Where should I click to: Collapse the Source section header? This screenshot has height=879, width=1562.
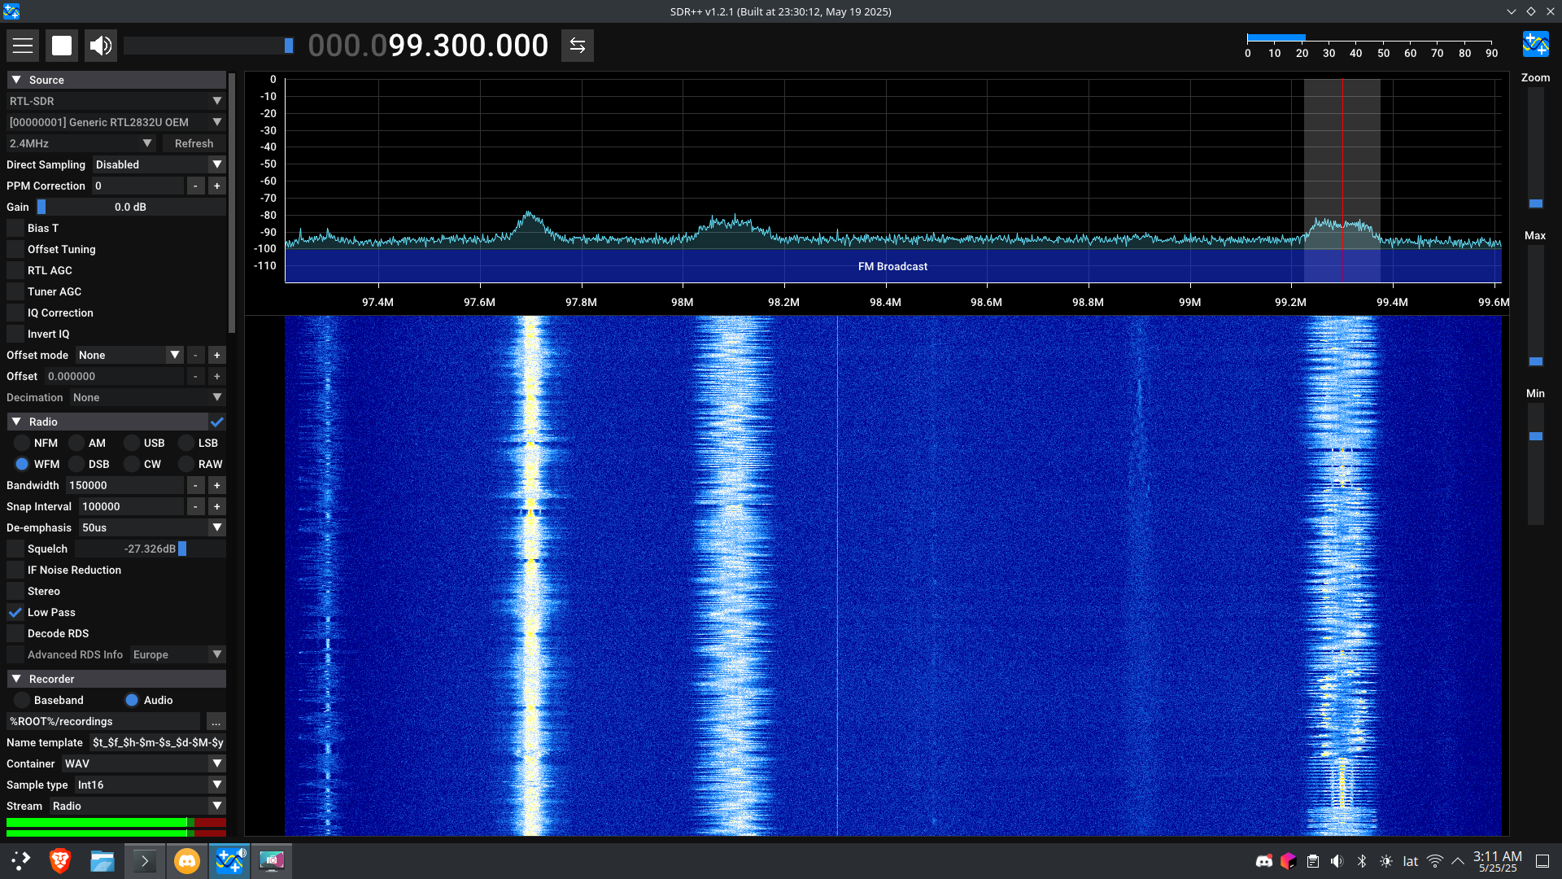click(x=16, y=81)
